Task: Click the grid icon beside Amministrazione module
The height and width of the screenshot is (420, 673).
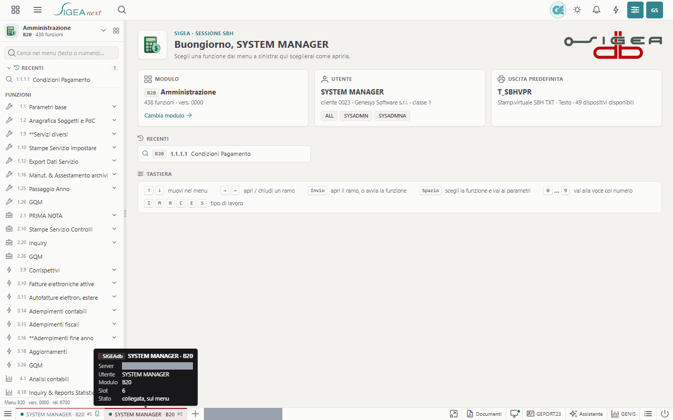Action: (x=116, y=30)
